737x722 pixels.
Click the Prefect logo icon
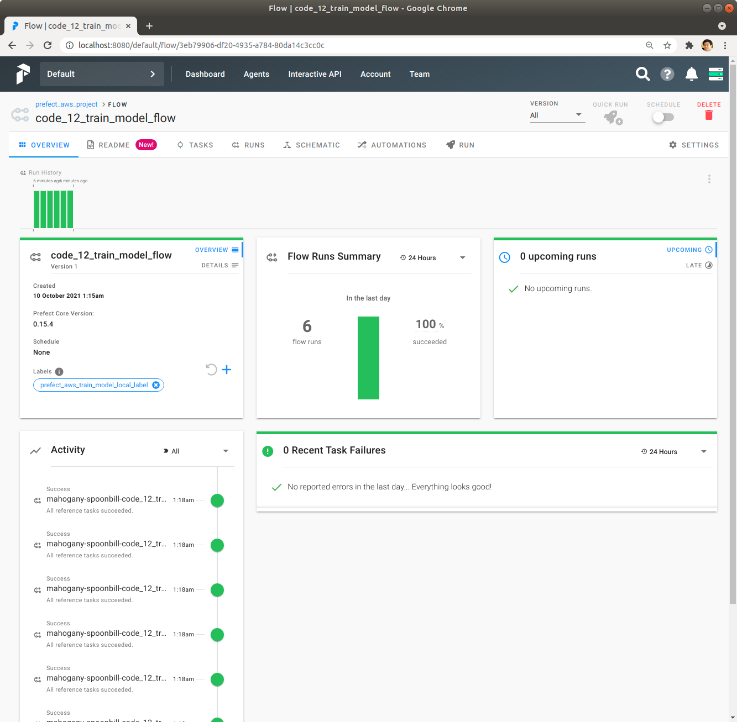(23, 74)
